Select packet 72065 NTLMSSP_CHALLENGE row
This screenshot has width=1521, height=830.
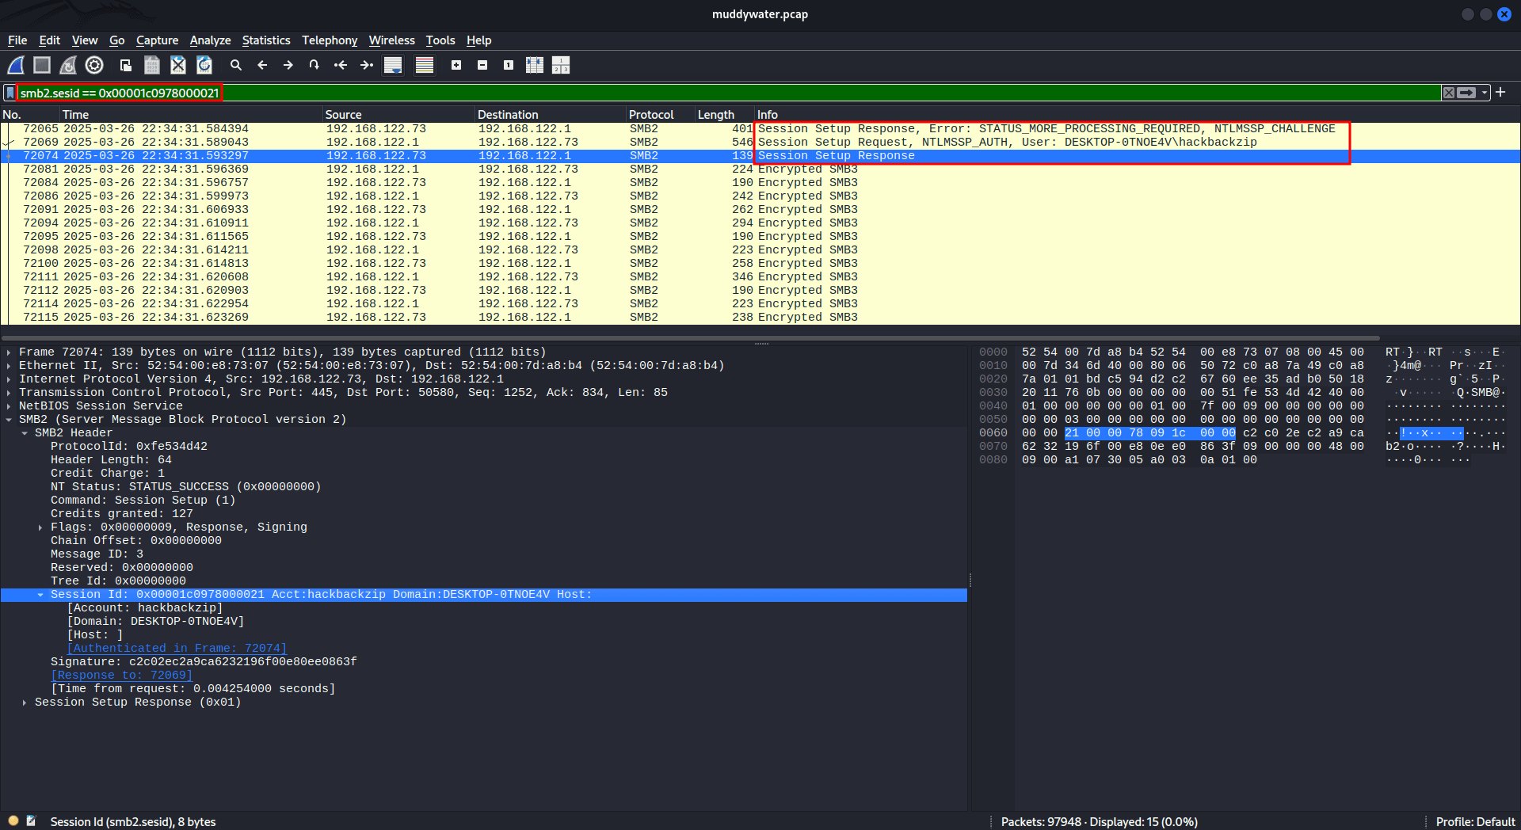click(760, 129)
